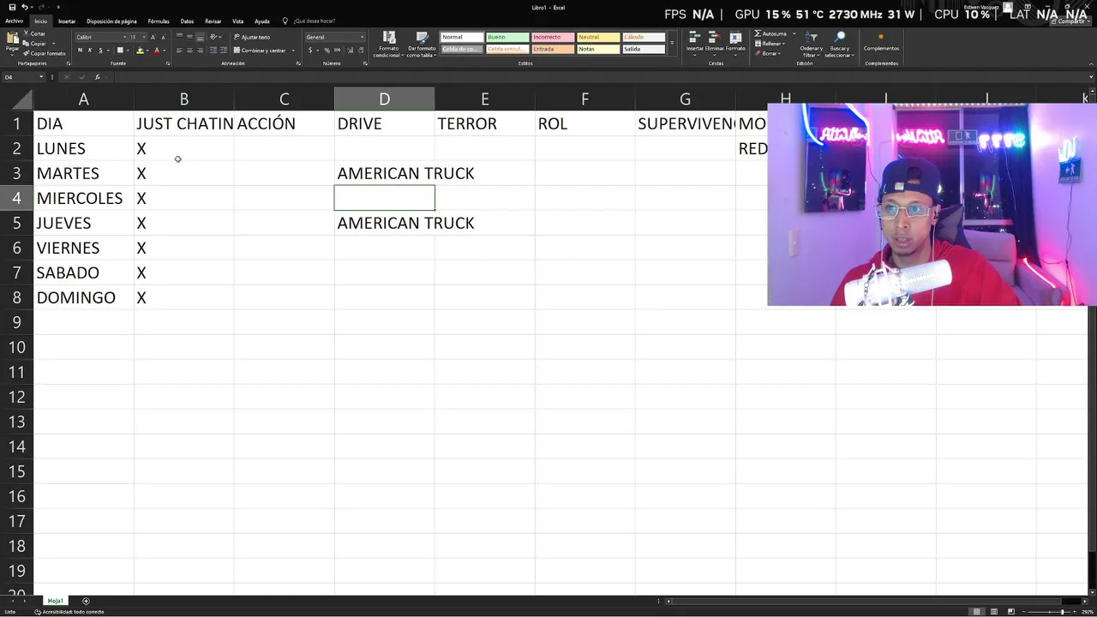Click the Copiar formato brush button
Screen dimensions: 1097x617
(44, 53)
